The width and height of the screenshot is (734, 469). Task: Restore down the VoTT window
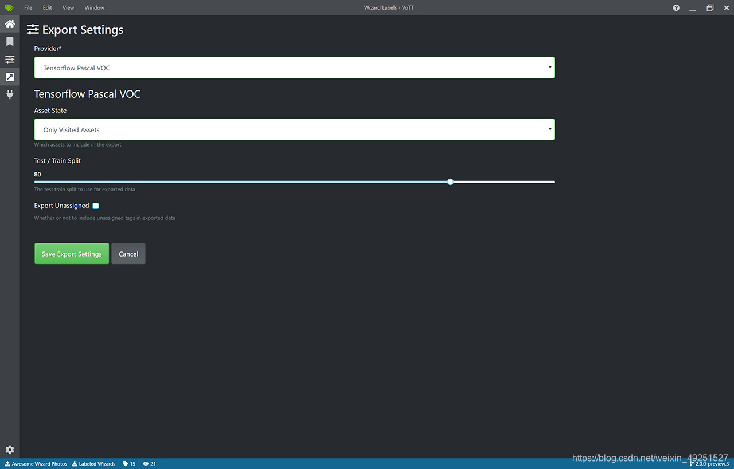click(710, 8)
